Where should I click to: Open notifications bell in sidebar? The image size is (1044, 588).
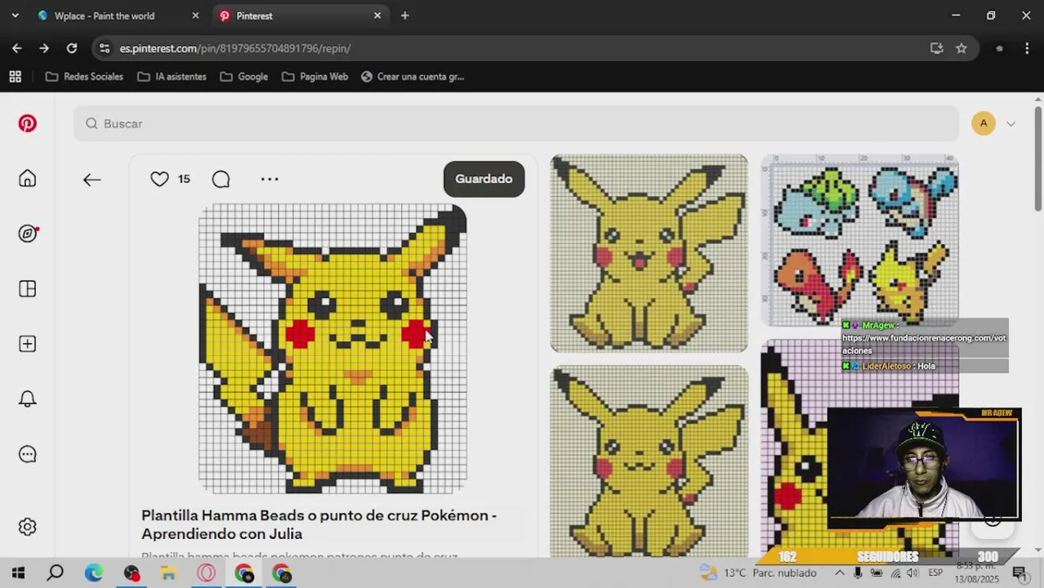click(28, 399)
